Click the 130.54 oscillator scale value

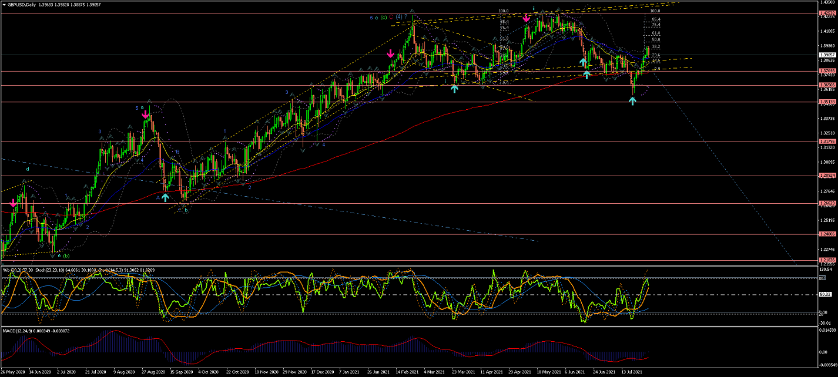[x=826, y=270]
